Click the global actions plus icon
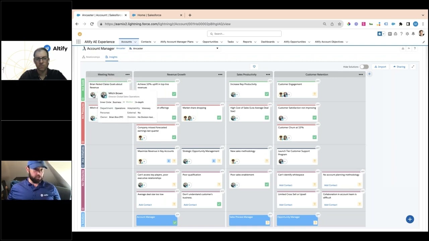 tap(390, 34)
